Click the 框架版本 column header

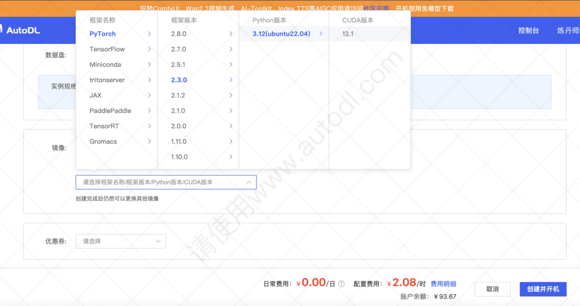184,20
